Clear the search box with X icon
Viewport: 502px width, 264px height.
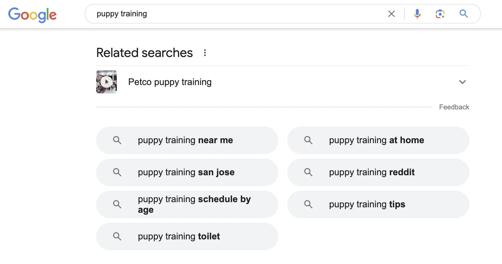point(391,14)
